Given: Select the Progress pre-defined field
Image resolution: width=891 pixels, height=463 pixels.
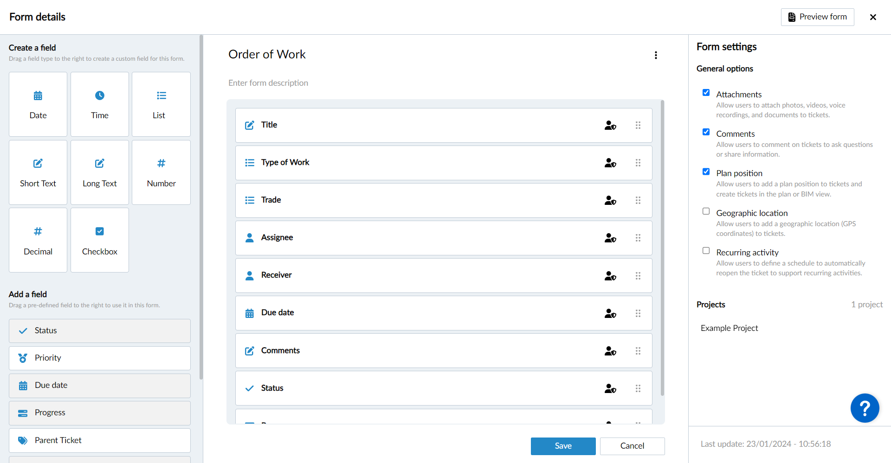Looking at the screenshot, I should pos(100,412).
